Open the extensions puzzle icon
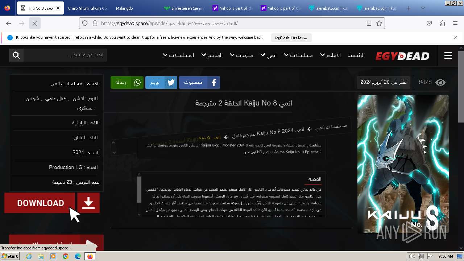This screenshot has height=261, width=464. [442, 23]
